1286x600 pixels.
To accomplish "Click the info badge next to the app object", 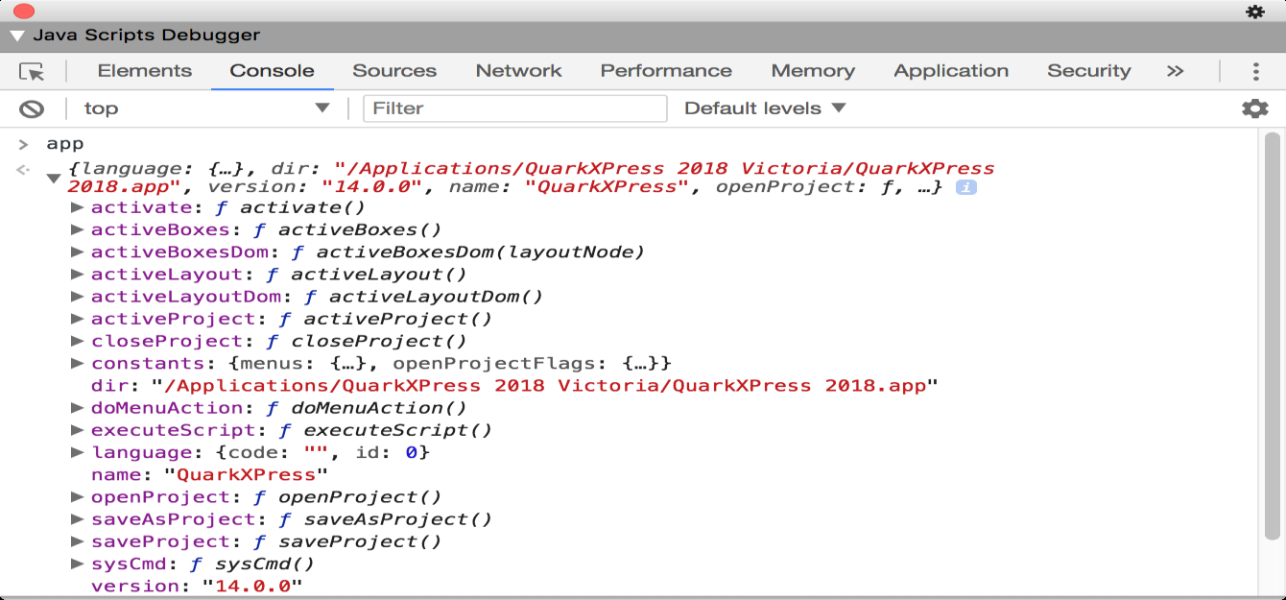I will click(966, 187).
